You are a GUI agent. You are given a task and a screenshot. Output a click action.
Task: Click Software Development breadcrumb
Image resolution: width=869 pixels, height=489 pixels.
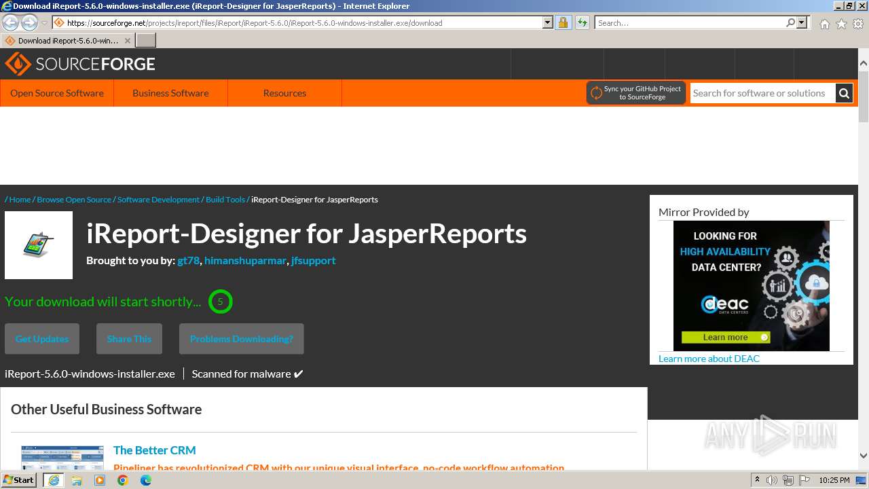click(158, 200)
